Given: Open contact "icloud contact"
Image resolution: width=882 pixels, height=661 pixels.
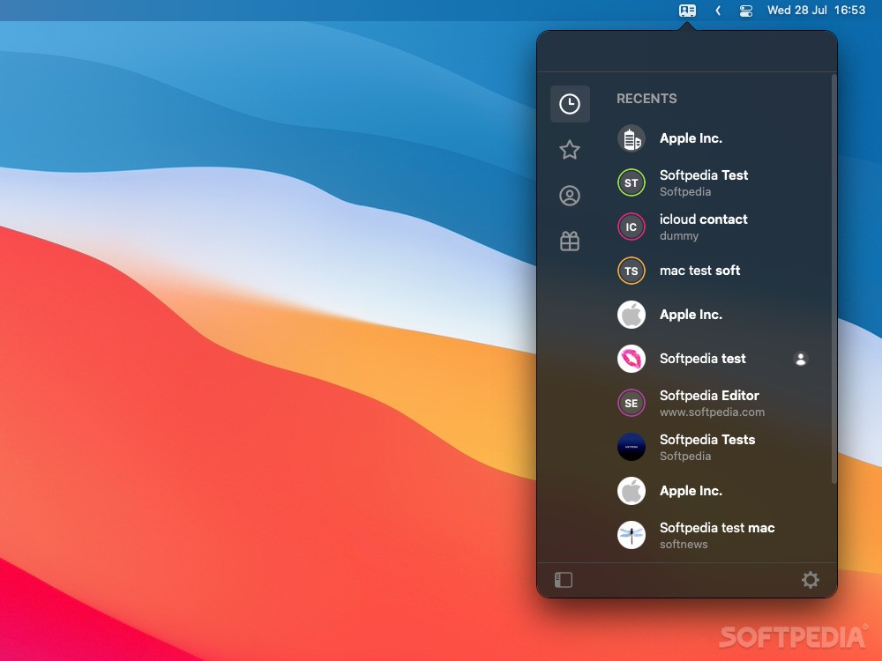Looking at the screenshot, I should tap(714, 227).
